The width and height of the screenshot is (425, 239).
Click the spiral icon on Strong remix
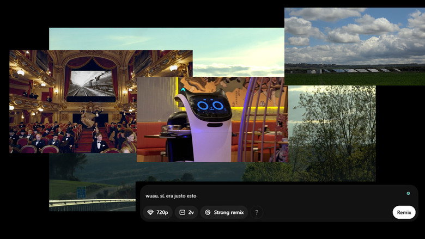[208, 212]
